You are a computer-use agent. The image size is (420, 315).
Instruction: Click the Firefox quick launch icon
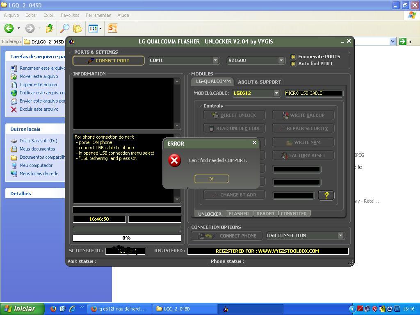pyautogui.click(x=53, y=309)
